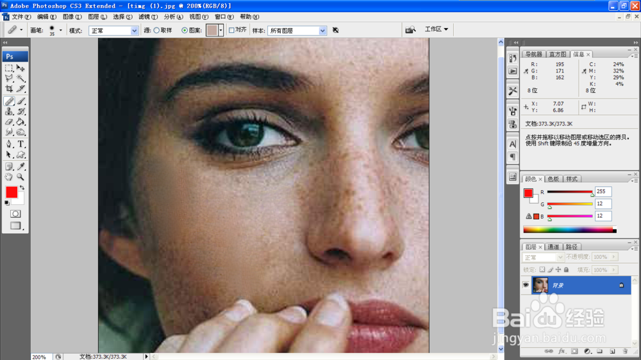Change the screen mode
This screenshot has width=641, height=360.
click(15, 225)
